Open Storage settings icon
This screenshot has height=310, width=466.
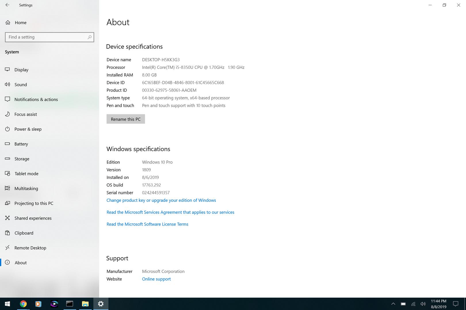point(7,159)
